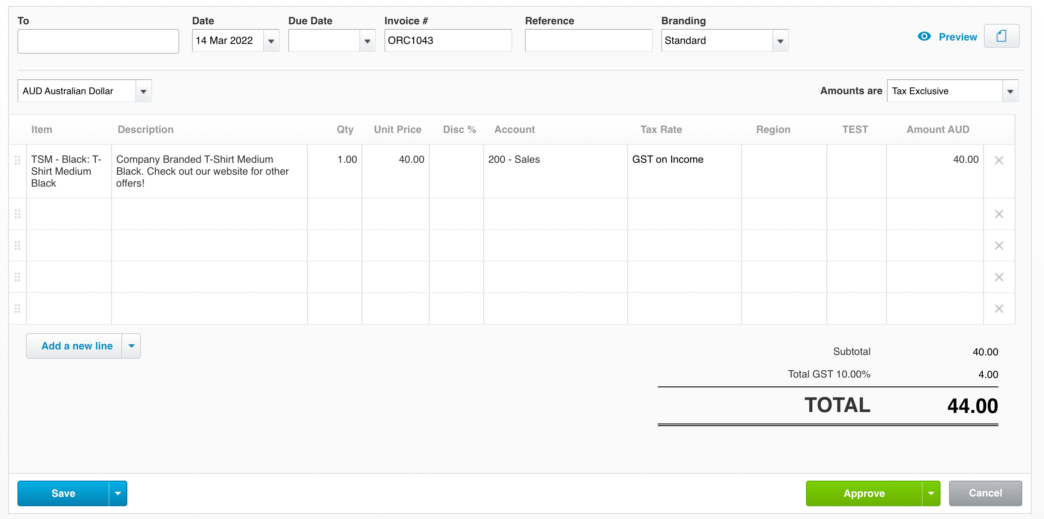Click the Approve button
Screen dimensions: 1044x519
(x=864, y=493)
